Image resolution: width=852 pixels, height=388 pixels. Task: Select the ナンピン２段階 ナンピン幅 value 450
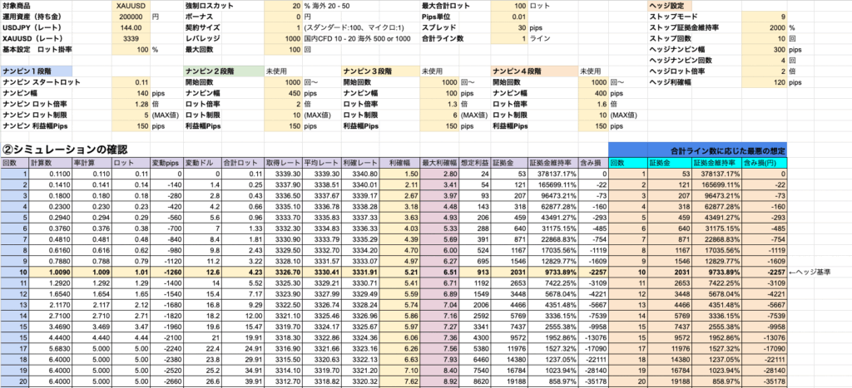283,93
